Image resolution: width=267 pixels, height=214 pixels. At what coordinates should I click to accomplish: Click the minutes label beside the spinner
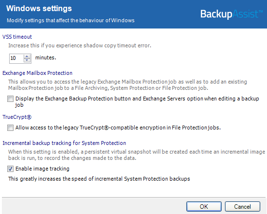point(46,57)
